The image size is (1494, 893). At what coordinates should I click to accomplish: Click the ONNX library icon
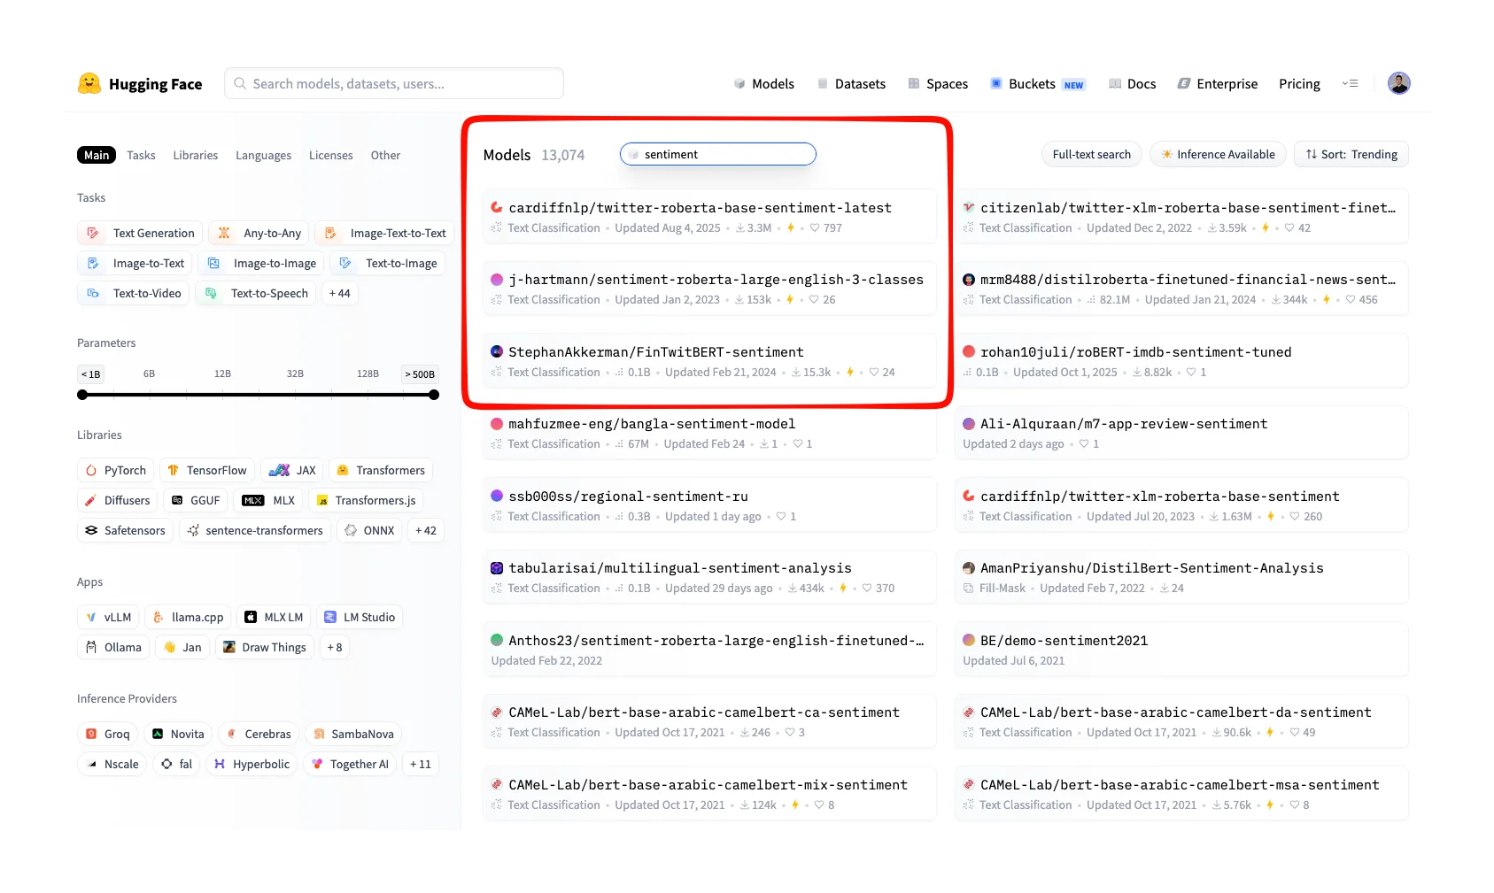coord(351,530)
